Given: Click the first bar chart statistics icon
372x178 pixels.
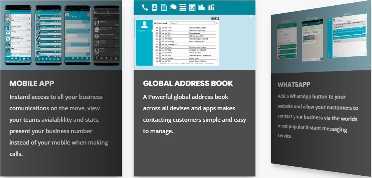Looking at the screenshot, I should click(x=202, y=7).
